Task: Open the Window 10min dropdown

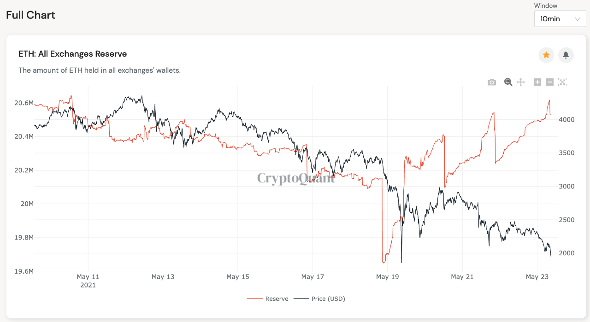Action: (x=560, y=19)
